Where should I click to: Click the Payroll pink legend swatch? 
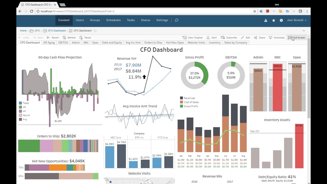click(20, 115)
